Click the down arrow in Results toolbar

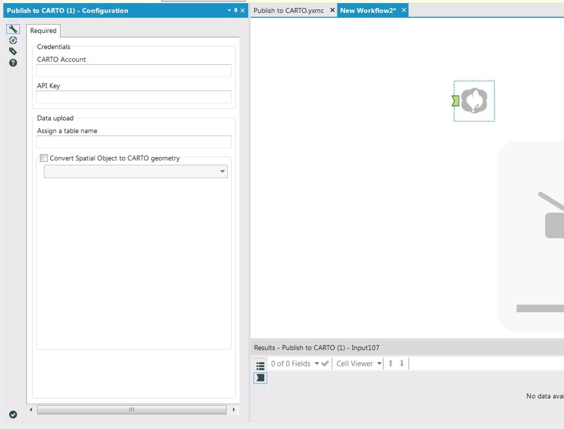402,364
